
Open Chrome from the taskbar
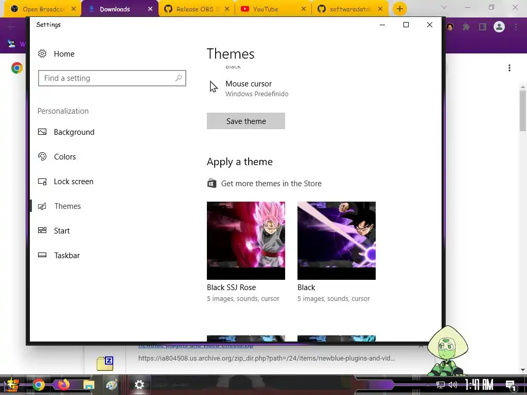pyautogui.click(x=38, y=385)
